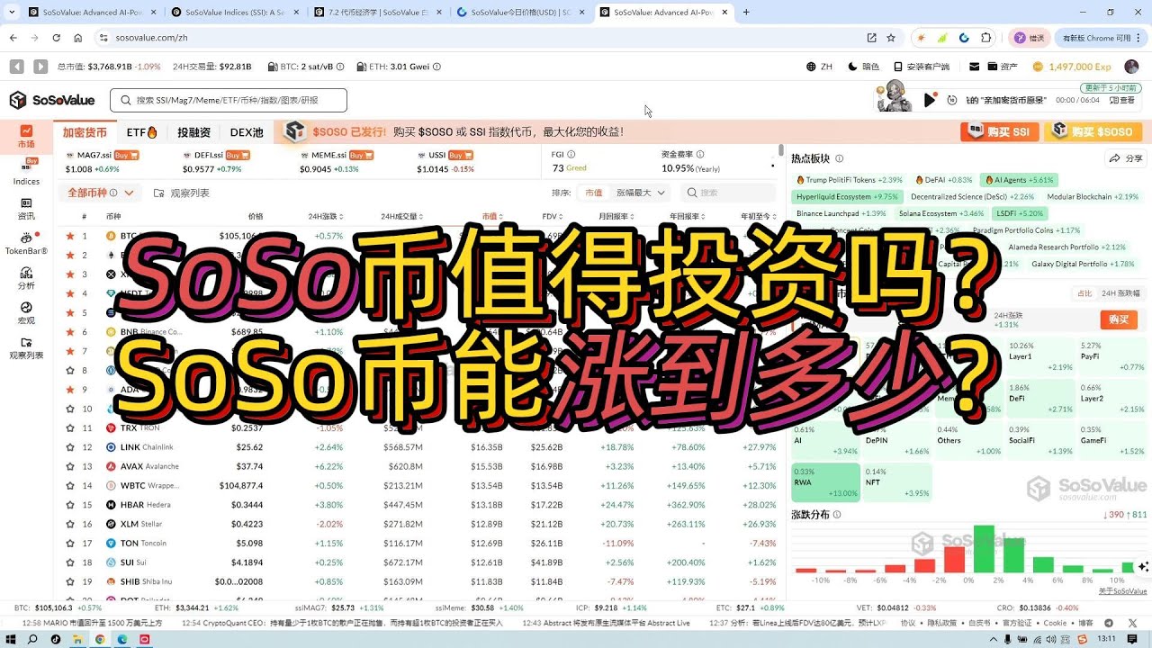Open the 涨幅最大 sort dropdown
Viewport: 1152px width, 648px height.
point(640,193)
